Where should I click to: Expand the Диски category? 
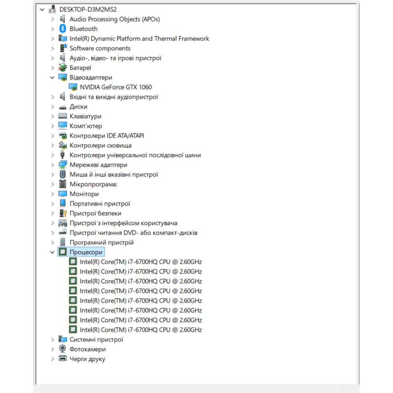click(x=53, y=107)
